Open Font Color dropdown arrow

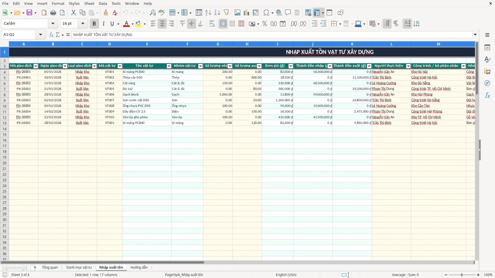tap(132, 24)
